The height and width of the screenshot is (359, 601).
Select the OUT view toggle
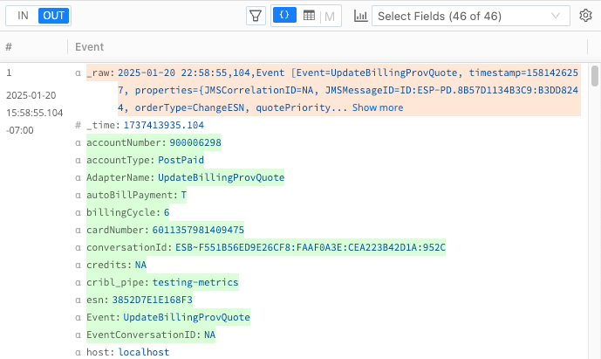53,16
